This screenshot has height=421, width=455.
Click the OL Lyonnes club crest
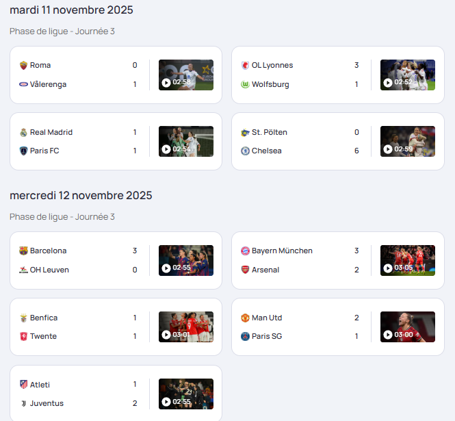click(245, 65)
